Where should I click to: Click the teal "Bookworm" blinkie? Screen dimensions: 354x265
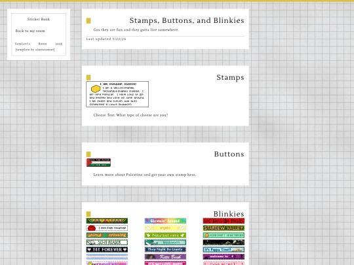pos(165,243)
